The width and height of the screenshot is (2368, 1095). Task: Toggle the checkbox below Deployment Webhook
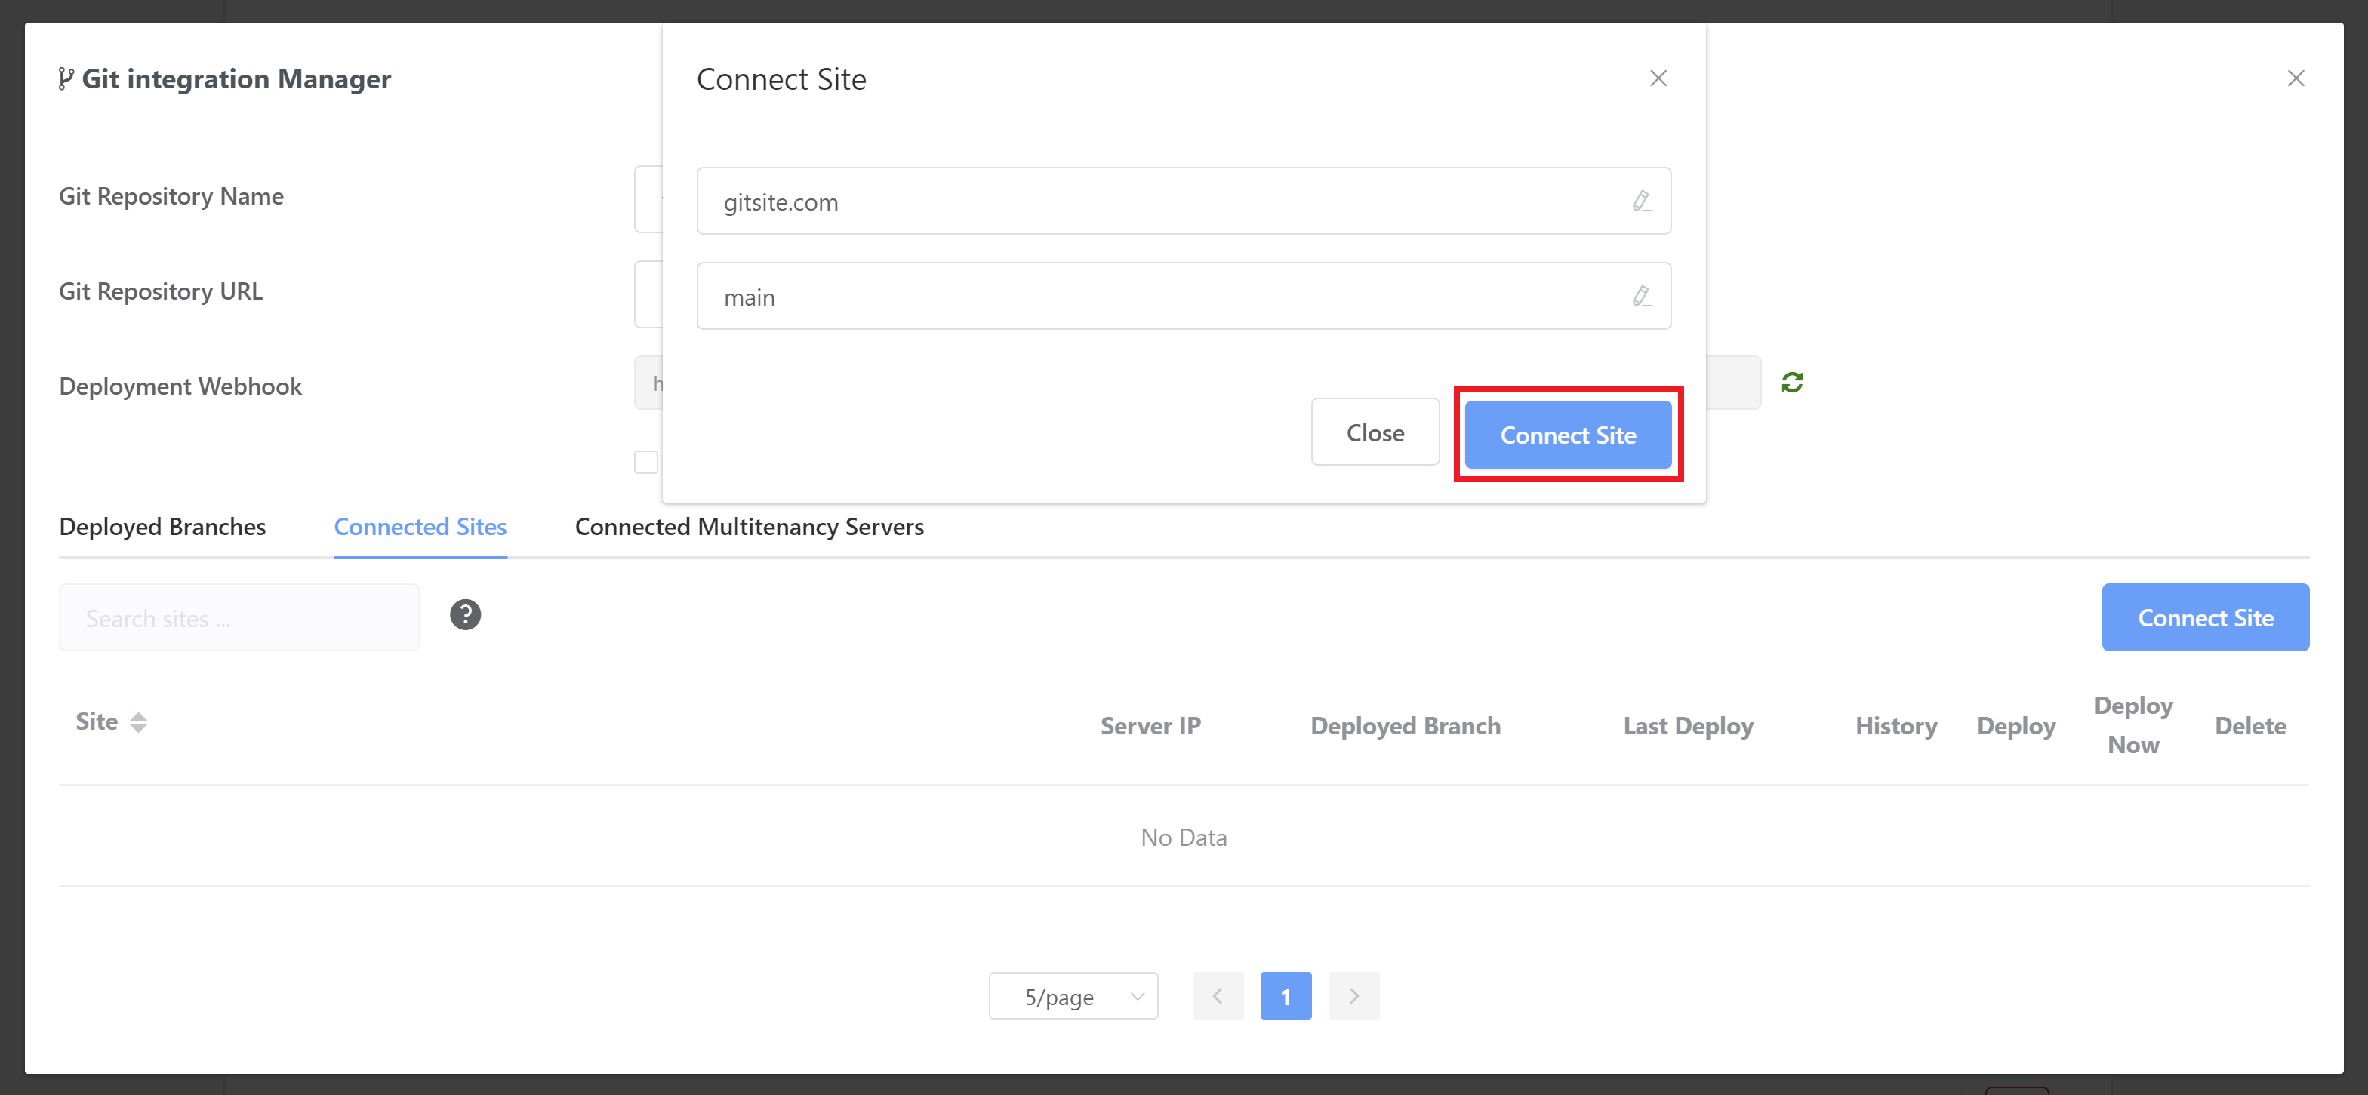(x=646, y=462)
